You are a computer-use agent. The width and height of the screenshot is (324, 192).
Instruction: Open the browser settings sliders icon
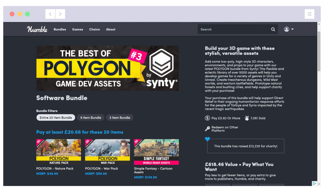pos(309,14)
